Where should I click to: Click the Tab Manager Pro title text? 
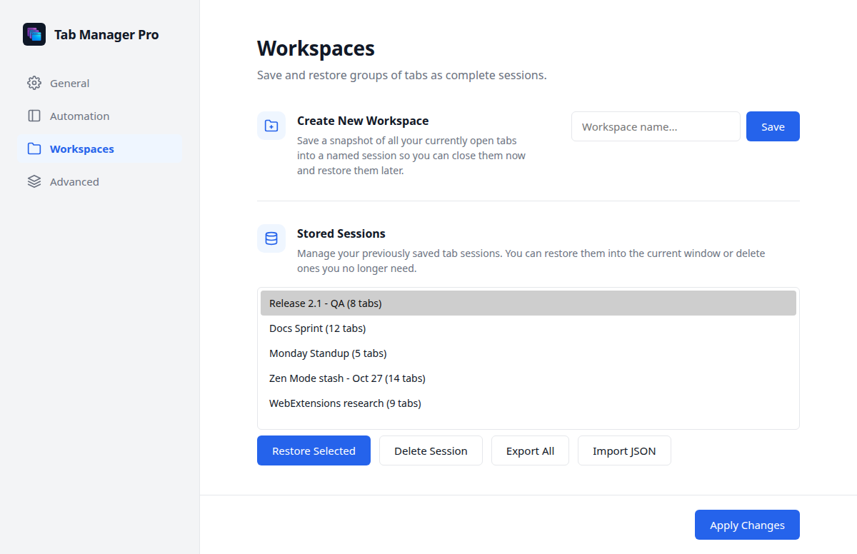106,34
